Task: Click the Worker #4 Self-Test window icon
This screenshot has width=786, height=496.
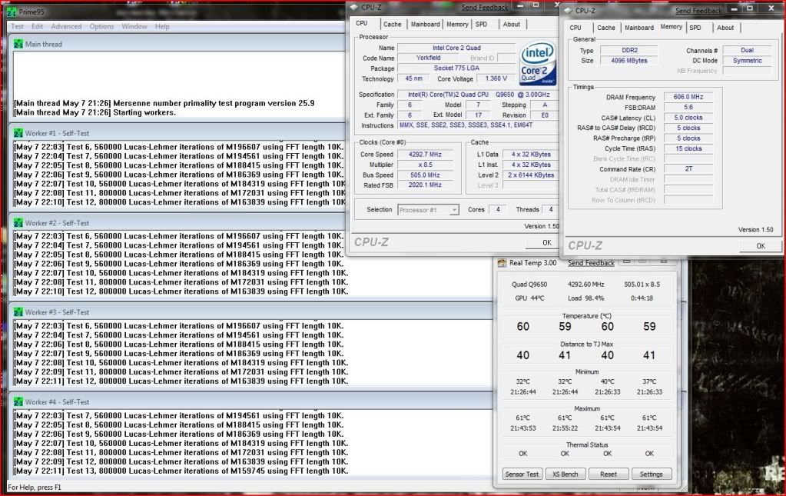Action: (x=18, y=401)
